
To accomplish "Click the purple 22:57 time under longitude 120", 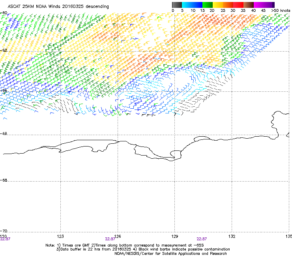I will (5, 239).
